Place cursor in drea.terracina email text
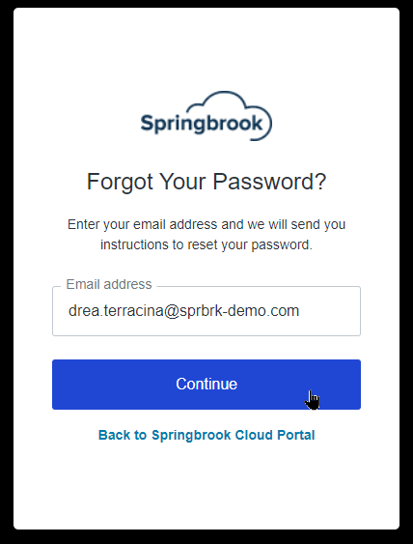Image resolution: width=413 pixels, height=544 pixels. (x=115, y=311)
